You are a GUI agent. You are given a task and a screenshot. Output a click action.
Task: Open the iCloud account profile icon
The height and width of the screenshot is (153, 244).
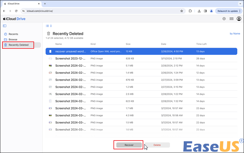click(x=239, y=19)
